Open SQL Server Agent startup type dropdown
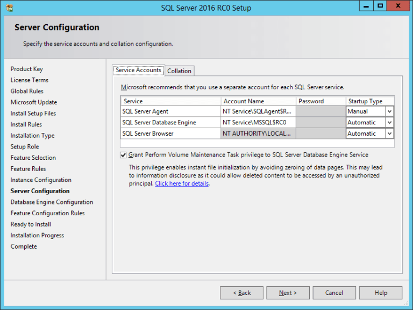This screenshot has height=310, width=413. (x=389, y=111)
